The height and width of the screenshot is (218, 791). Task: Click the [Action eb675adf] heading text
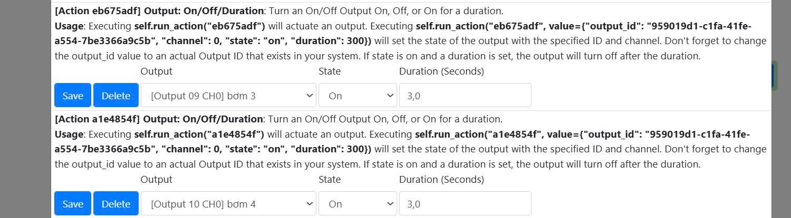coord(98,11)
